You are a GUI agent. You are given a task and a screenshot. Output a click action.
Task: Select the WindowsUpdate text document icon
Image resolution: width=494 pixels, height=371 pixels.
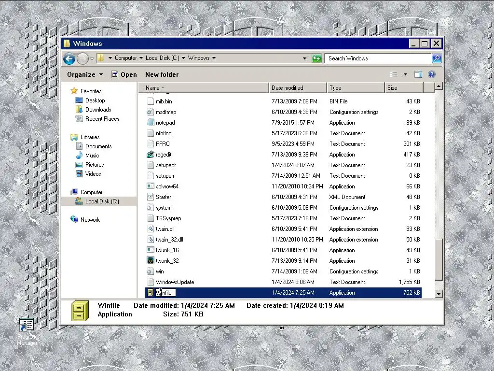[x=151, y=282]
